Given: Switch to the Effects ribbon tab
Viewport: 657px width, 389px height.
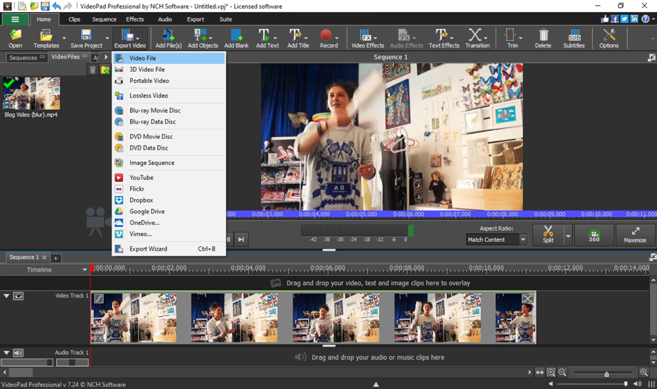Looking at the screenshot, I should pos(134,20).
